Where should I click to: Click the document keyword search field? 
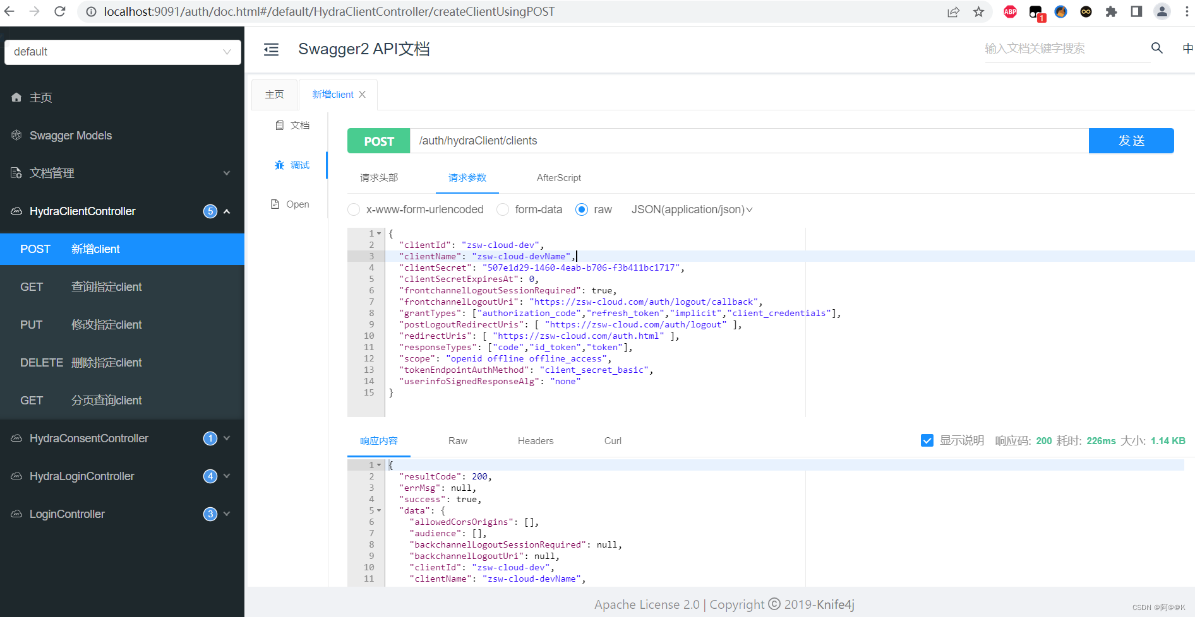[x=1066, y=49]
